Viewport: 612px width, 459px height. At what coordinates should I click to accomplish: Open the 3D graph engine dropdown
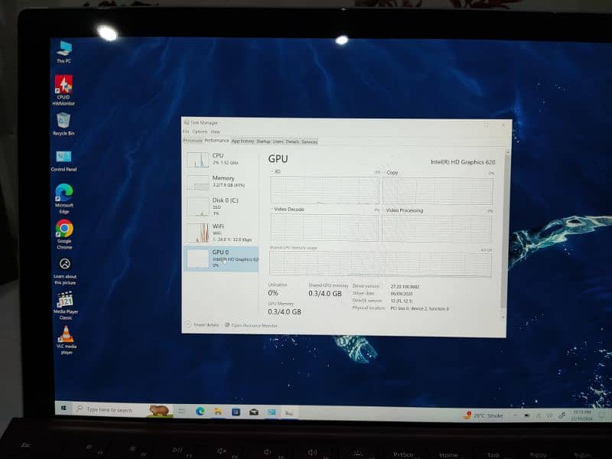click(278, 172)
